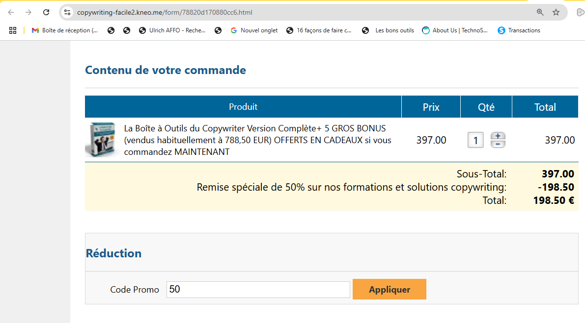Go back to the previous page
Image resolution: width=585 pixels, height=323 pixels.
tap(11, 12)
